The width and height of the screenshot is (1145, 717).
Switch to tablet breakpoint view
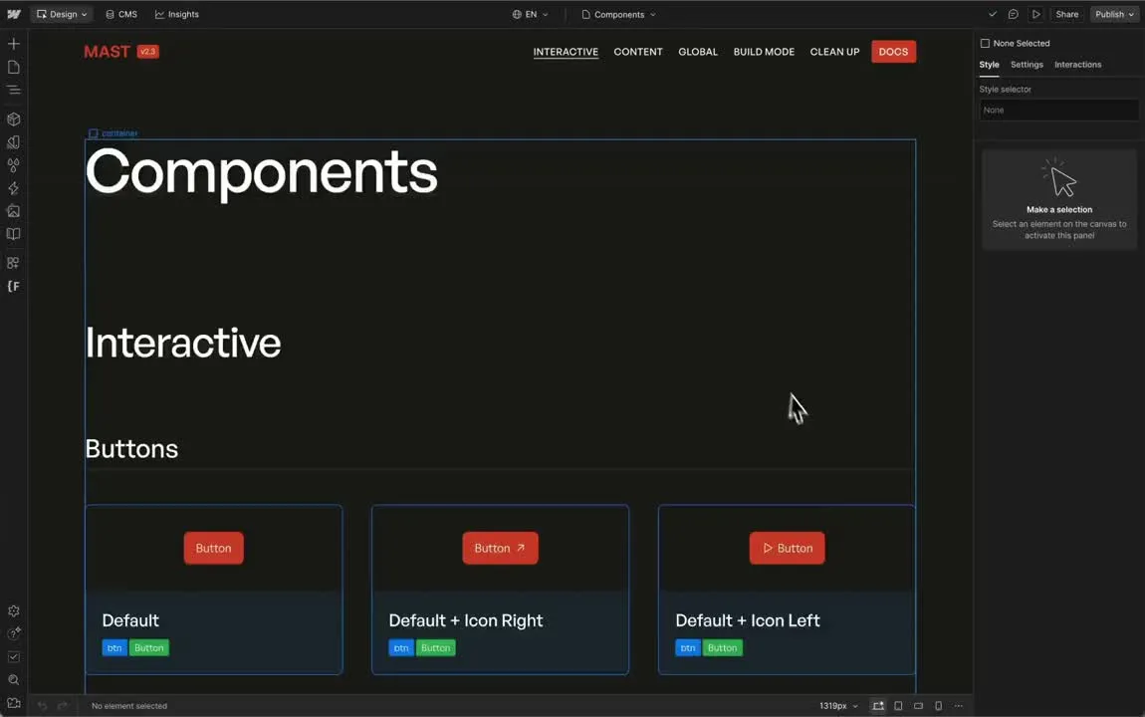(x=898, y=705)
